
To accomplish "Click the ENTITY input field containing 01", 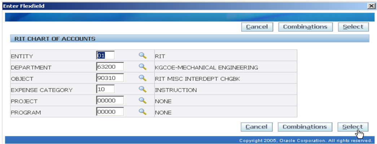I will tap(105, 55).
